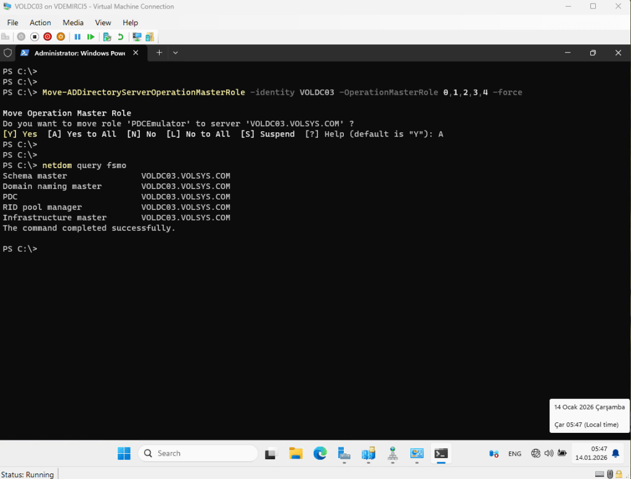This screenshot has height=479, width=631.
Task: Revert VM with the green arrow icon
Action: [x=120, y=37]
